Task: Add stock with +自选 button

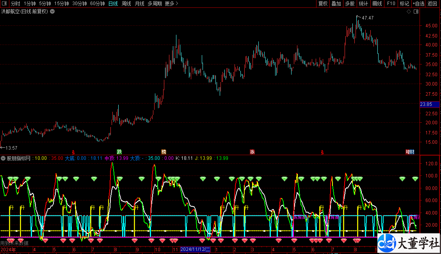Action: [418, 4]
